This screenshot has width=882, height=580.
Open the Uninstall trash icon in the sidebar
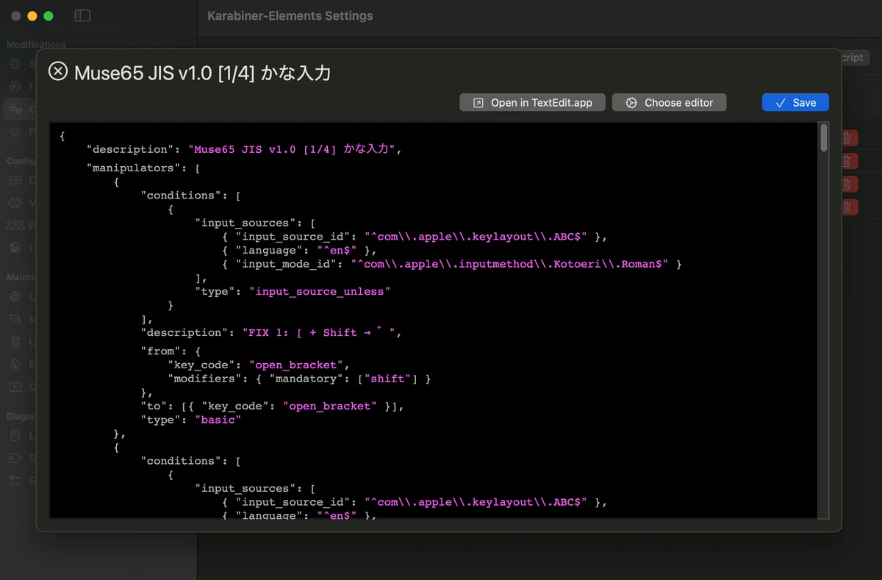tap(15, 342)
